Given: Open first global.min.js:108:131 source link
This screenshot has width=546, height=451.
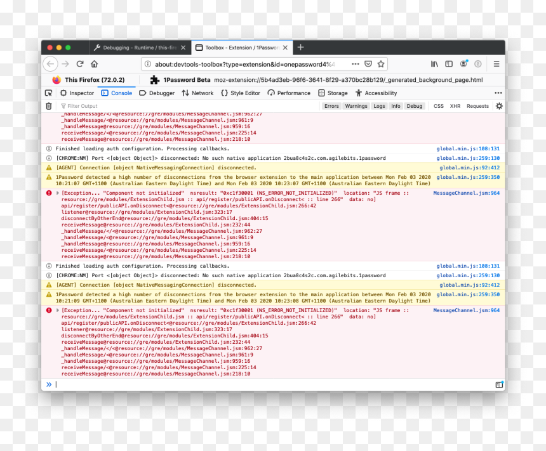Looking at the screenshot, I should pyautogui.click(x=468, y=148).
